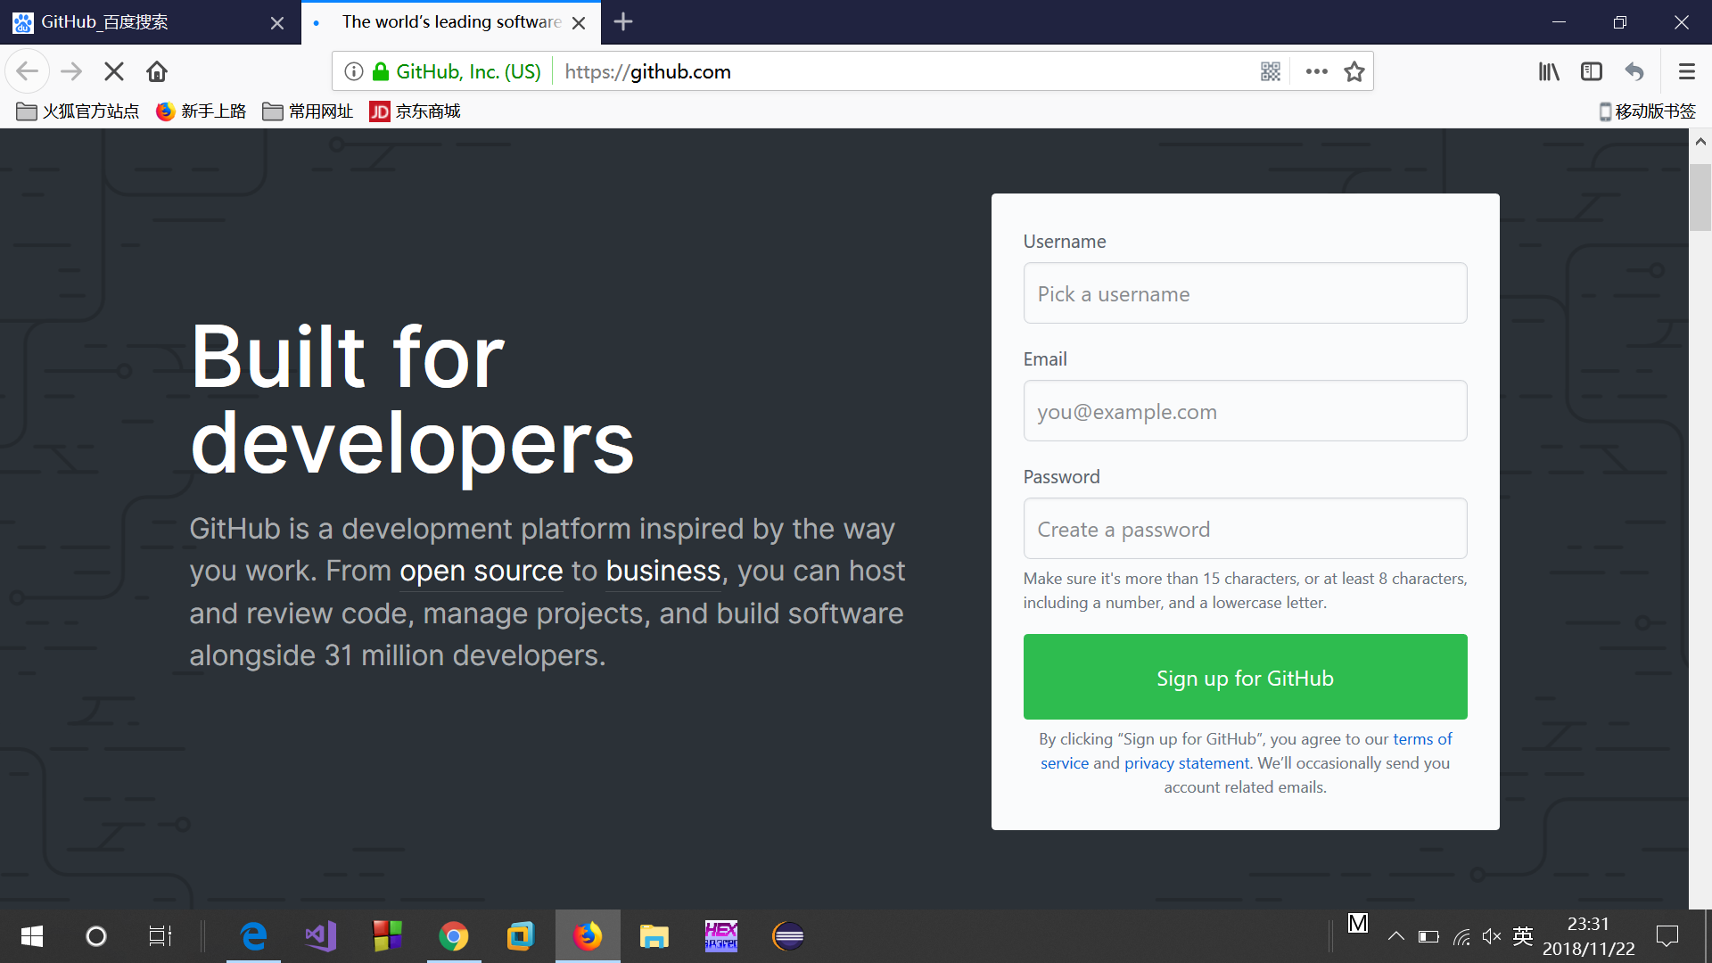Click Sign up for GitHub button
Screen dimensions: 1712x963
[1245, 677]
